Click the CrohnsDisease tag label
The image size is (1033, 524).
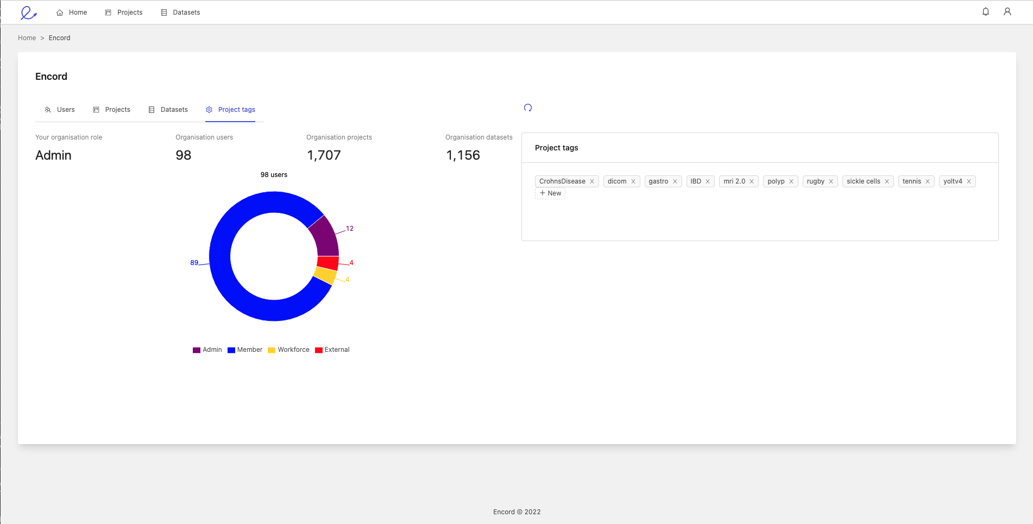[x=562, y=181]
